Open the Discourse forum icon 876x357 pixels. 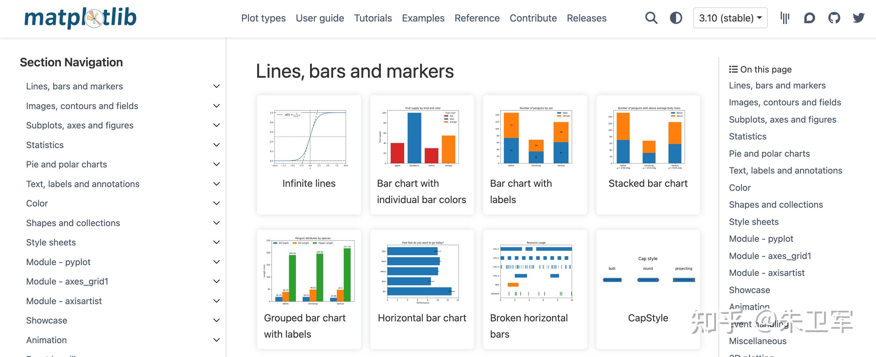(809, 18)
